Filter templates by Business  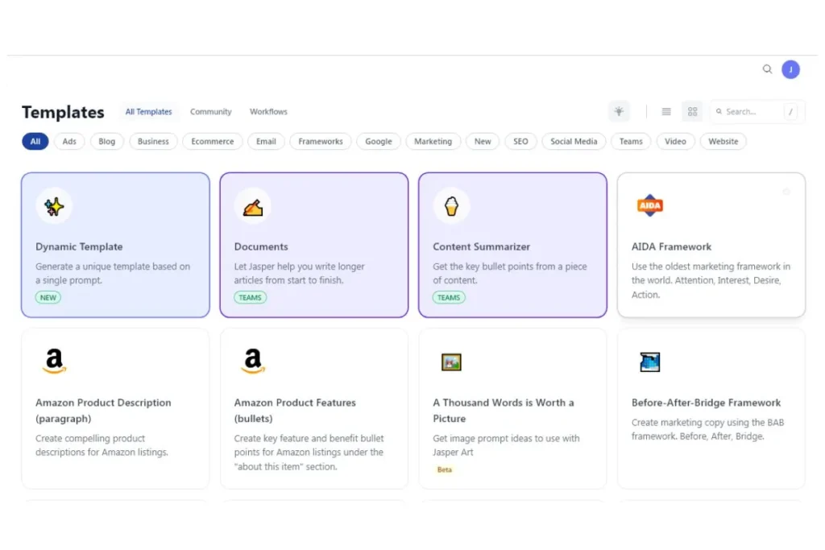click(153, 142)
